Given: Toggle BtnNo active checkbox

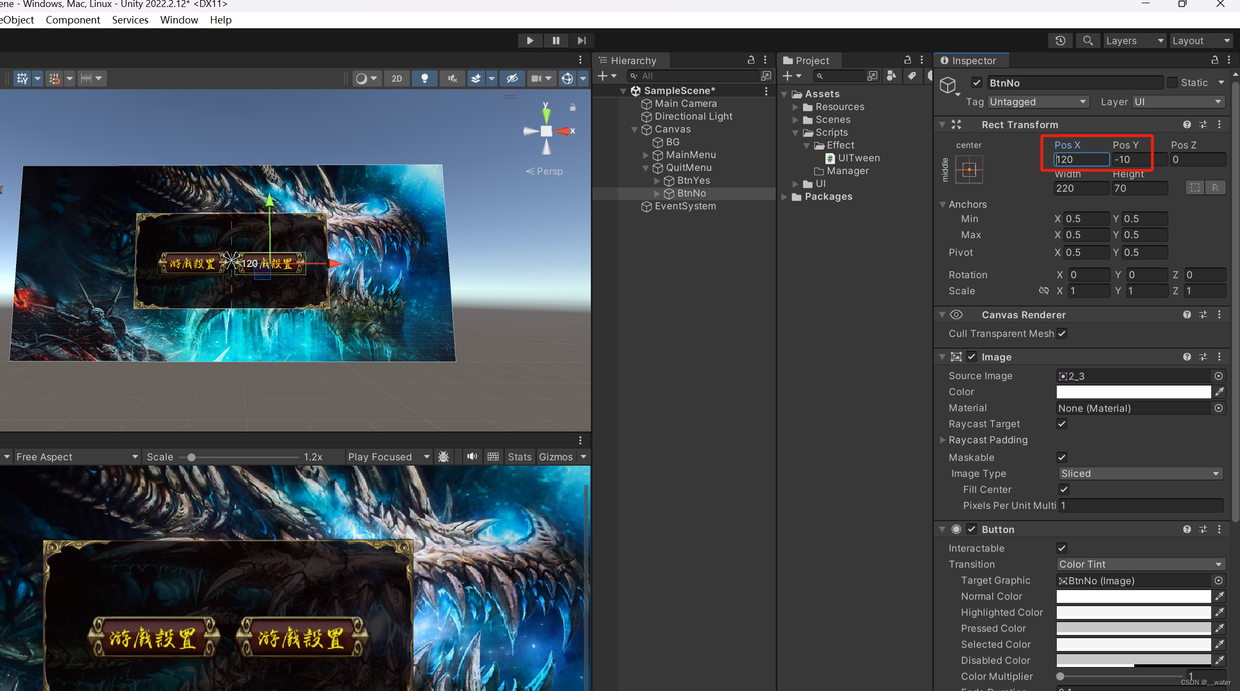Looking at the screenshot, I should (977, 83).
